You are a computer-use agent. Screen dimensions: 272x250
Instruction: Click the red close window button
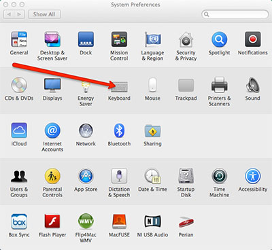(x=6, y=4)
